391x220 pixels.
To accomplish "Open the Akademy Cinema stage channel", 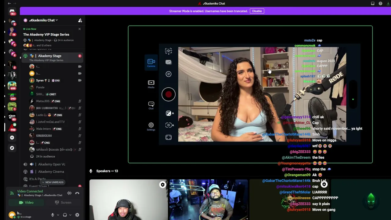I will pos(51,172).
